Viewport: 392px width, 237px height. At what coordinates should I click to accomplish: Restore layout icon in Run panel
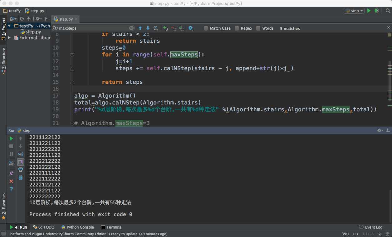11,163
